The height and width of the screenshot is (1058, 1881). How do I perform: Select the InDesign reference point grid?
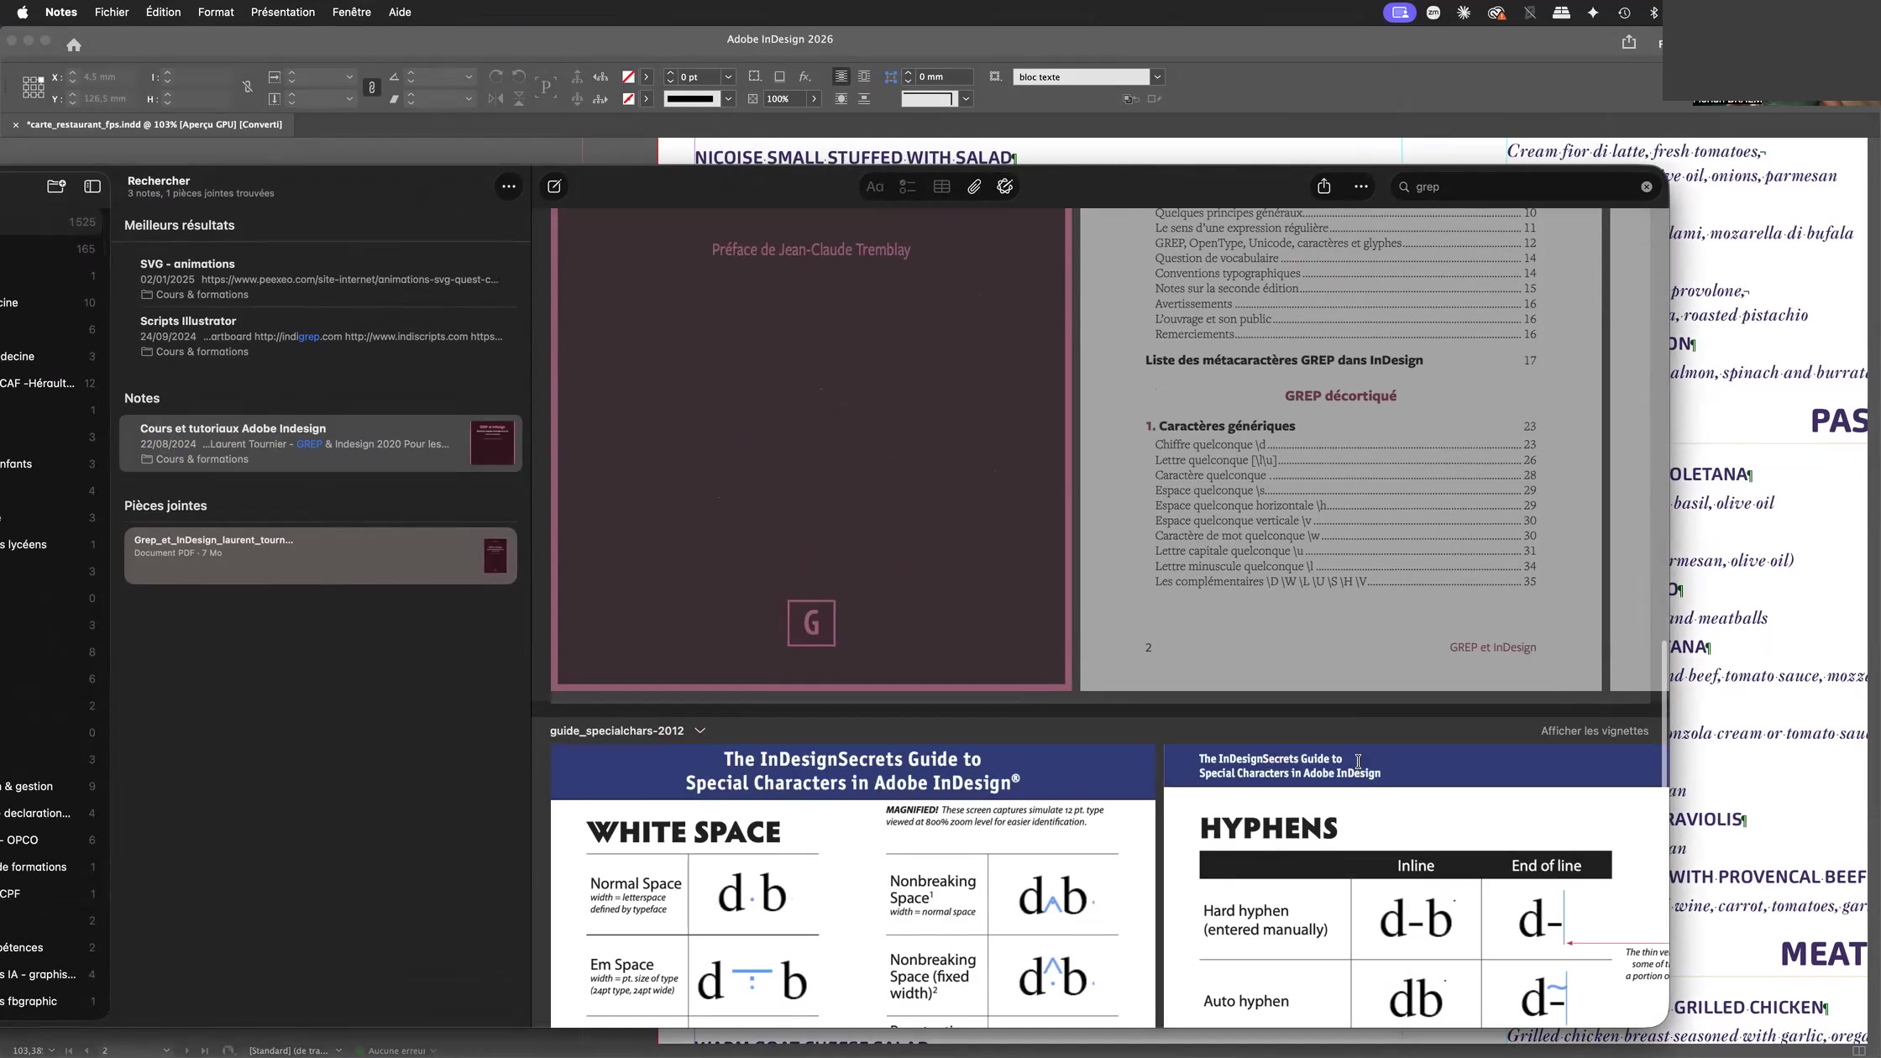[33, 87]
